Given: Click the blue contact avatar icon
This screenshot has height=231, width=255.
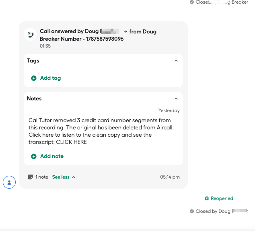Looking at the screenshot, I should pos(9,182).
